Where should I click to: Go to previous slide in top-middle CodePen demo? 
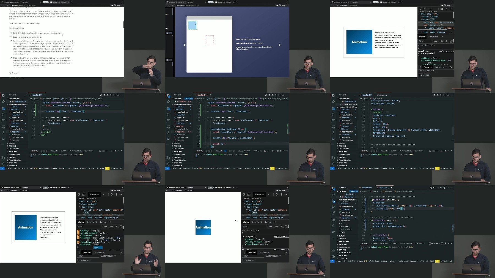(x=185, y=45)
